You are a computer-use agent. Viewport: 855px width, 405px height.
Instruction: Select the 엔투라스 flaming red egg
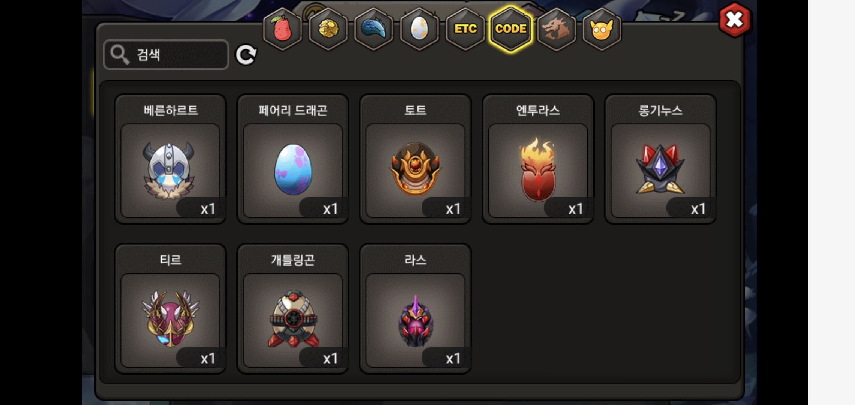click(x=538, y=159)
